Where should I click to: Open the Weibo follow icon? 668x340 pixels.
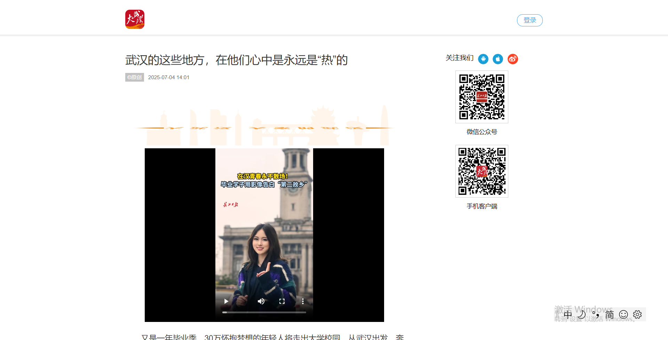tap(513, 59)
